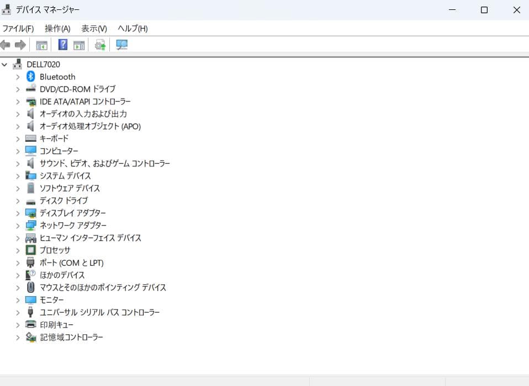529x386 pixels.
Task: Open the 表示 menu
Action: pos(93,28)
